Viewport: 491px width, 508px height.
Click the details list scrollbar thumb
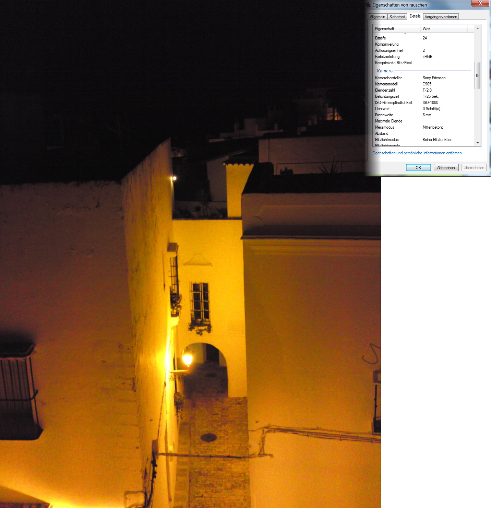478,75
